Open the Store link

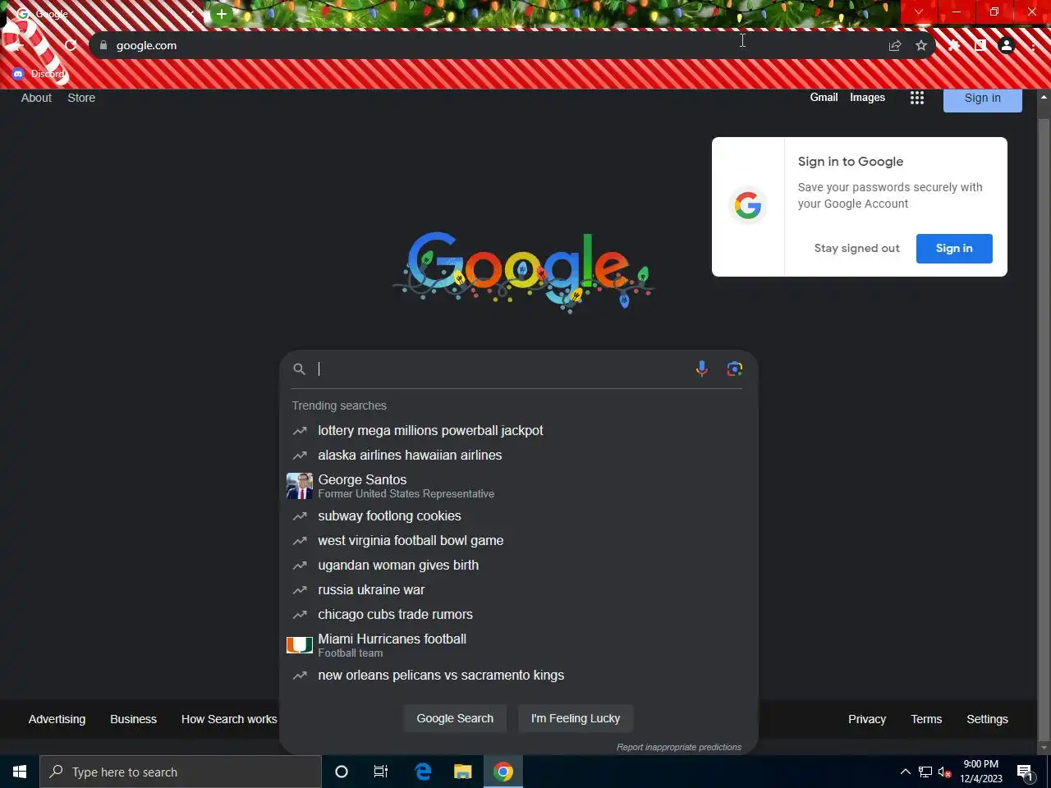(x=81, y=98)
